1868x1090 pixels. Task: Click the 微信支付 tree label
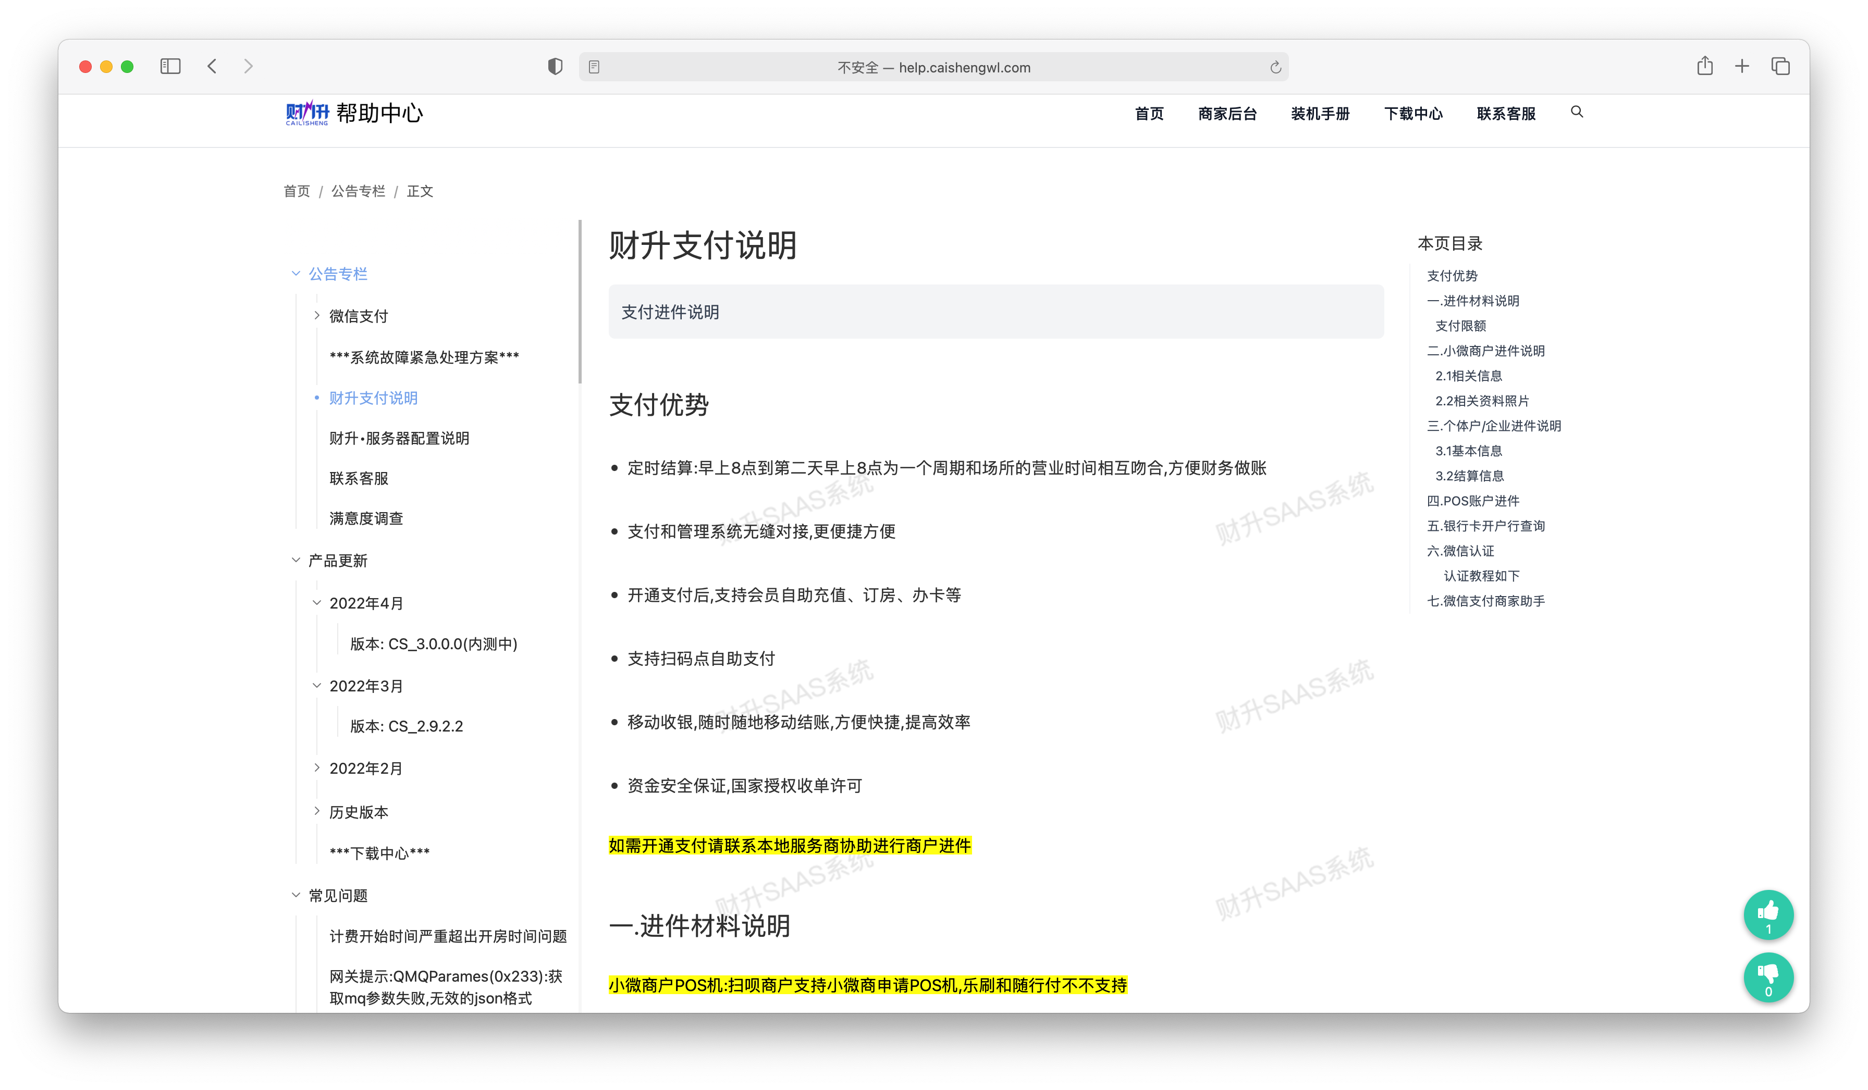click(359, 316)
